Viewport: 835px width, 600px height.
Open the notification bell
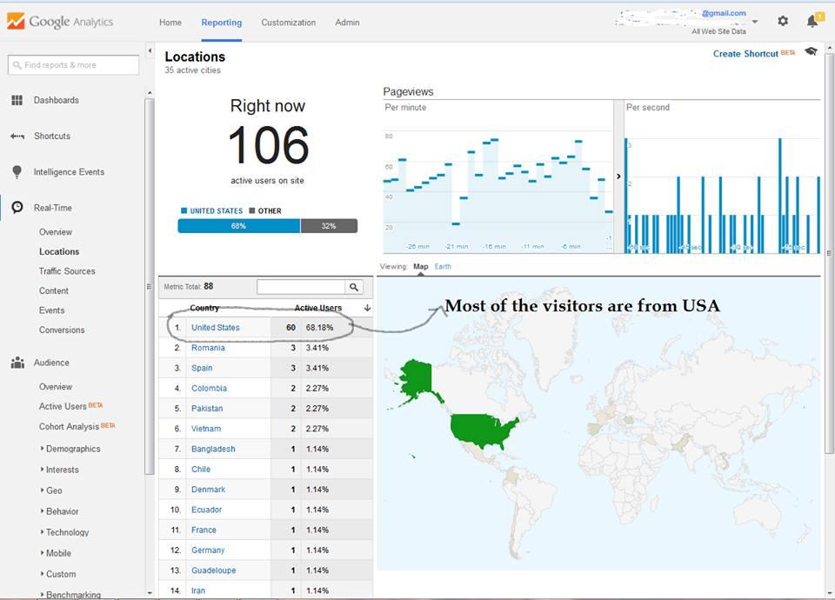click(x=812, y=20)
